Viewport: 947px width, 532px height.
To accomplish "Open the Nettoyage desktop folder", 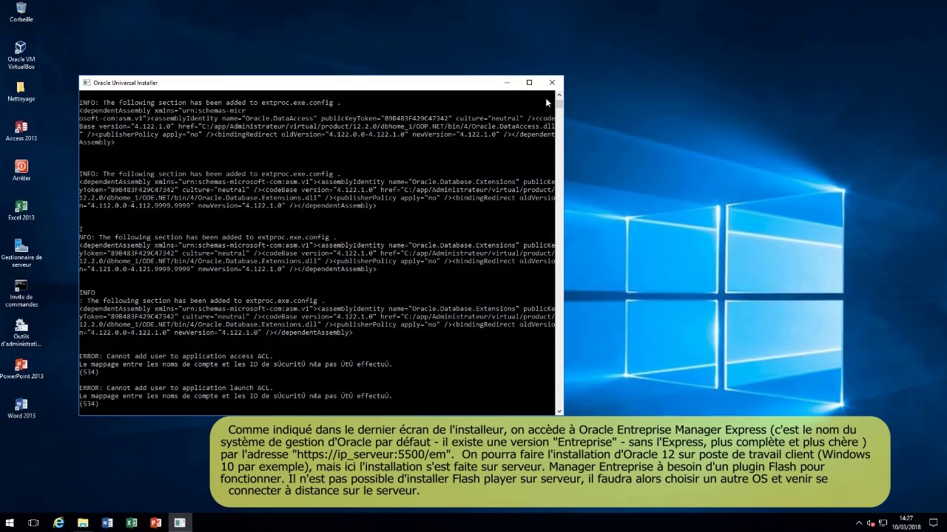I will (21, 92).
